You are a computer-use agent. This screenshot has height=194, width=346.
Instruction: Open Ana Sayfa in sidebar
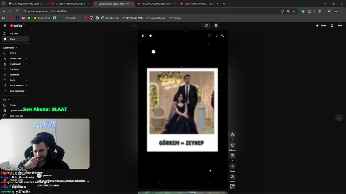coord(15,34)
